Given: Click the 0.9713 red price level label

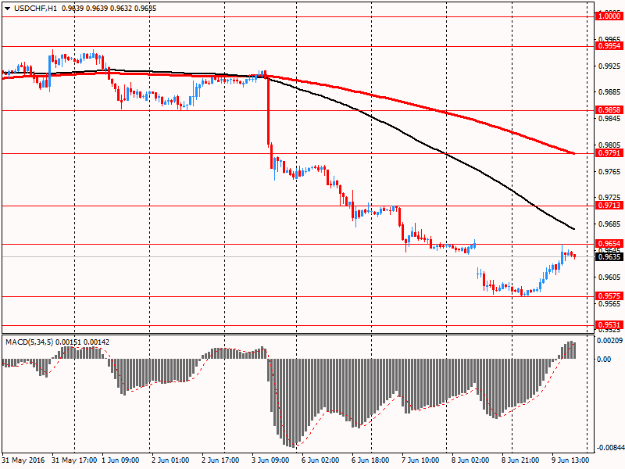Looking at the screenshot, I should pyautogui.click(x=609, y=206).
